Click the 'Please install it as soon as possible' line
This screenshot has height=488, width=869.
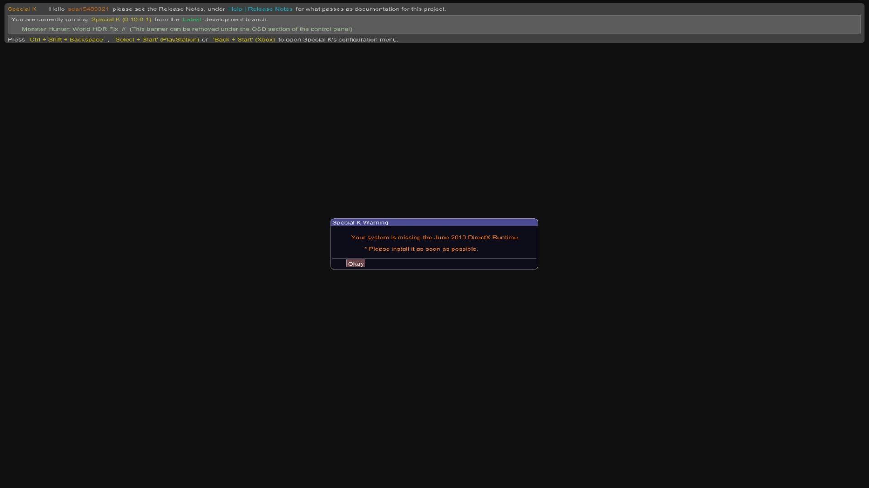pyautogui.click(x=421, y=249)
